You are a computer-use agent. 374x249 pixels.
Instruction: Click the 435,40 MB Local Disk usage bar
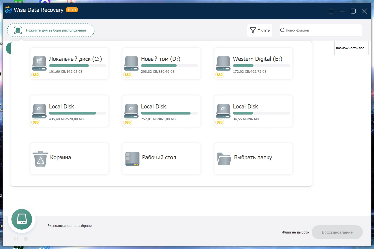(78, 113)
